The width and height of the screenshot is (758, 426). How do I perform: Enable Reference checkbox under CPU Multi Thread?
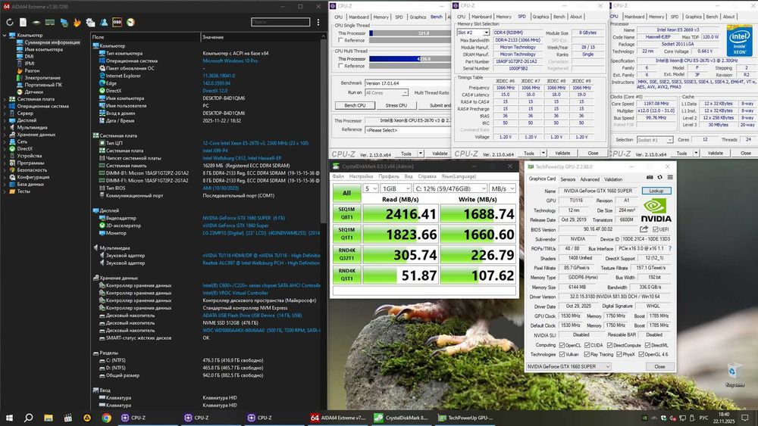[x=341, y=66]
